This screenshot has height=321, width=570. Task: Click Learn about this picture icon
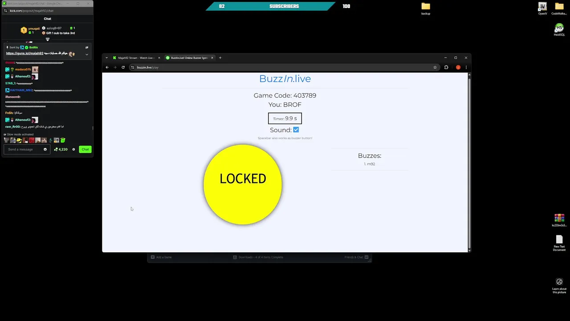559,285
